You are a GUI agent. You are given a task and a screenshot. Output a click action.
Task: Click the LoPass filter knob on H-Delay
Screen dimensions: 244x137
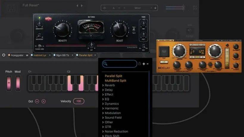(218, 65)
